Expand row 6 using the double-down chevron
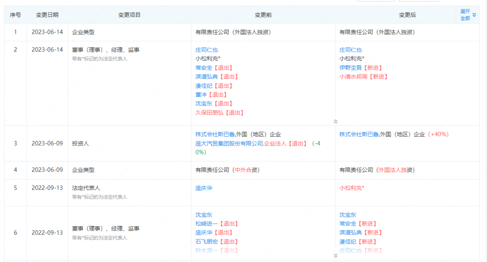The height and width of the screenshot is (262, 487). 335,256
